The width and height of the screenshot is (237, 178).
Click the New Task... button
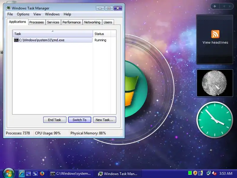(x=105, y=120)
